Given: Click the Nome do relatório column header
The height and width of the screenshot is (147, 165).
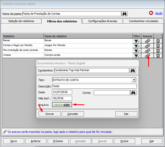Looking at the screenshot, I should point(88,36).
